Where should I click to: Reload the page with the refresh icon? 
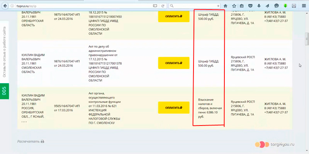[163, 6]
